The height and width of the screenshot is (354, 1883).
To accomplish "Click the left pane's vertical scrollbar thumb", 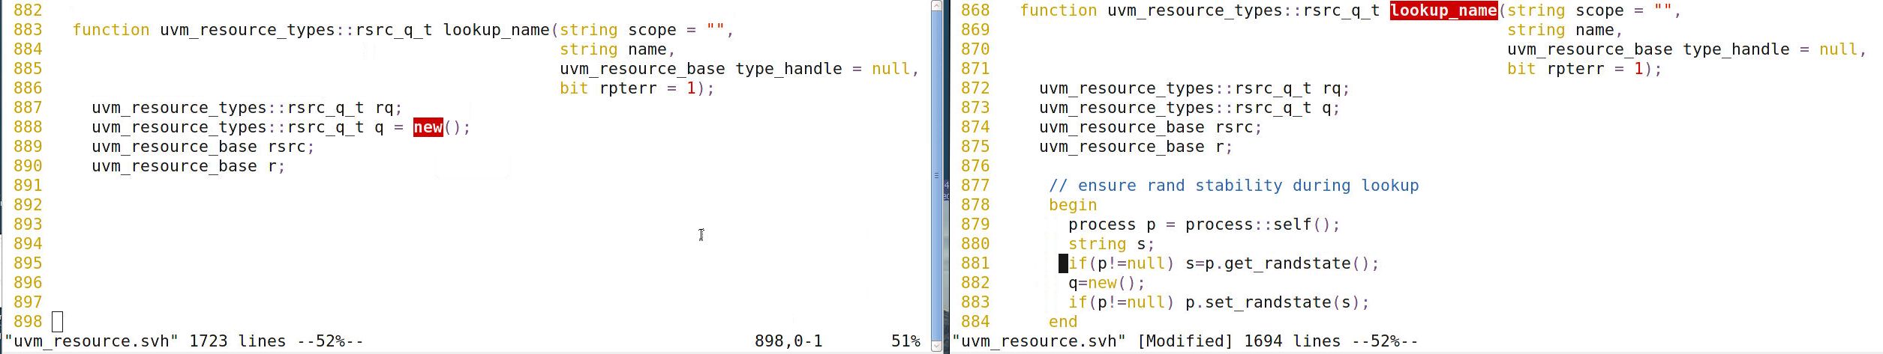I will pos(935,175).
